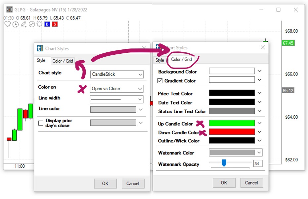
Task: Enable Display prior day's close checkbox
Action: point(41,123)
